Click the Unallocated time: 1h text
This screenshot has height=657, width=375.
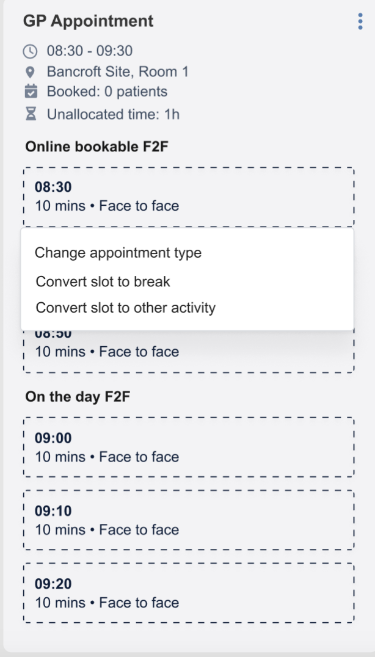pyautogui.click(x=113, y=114)
